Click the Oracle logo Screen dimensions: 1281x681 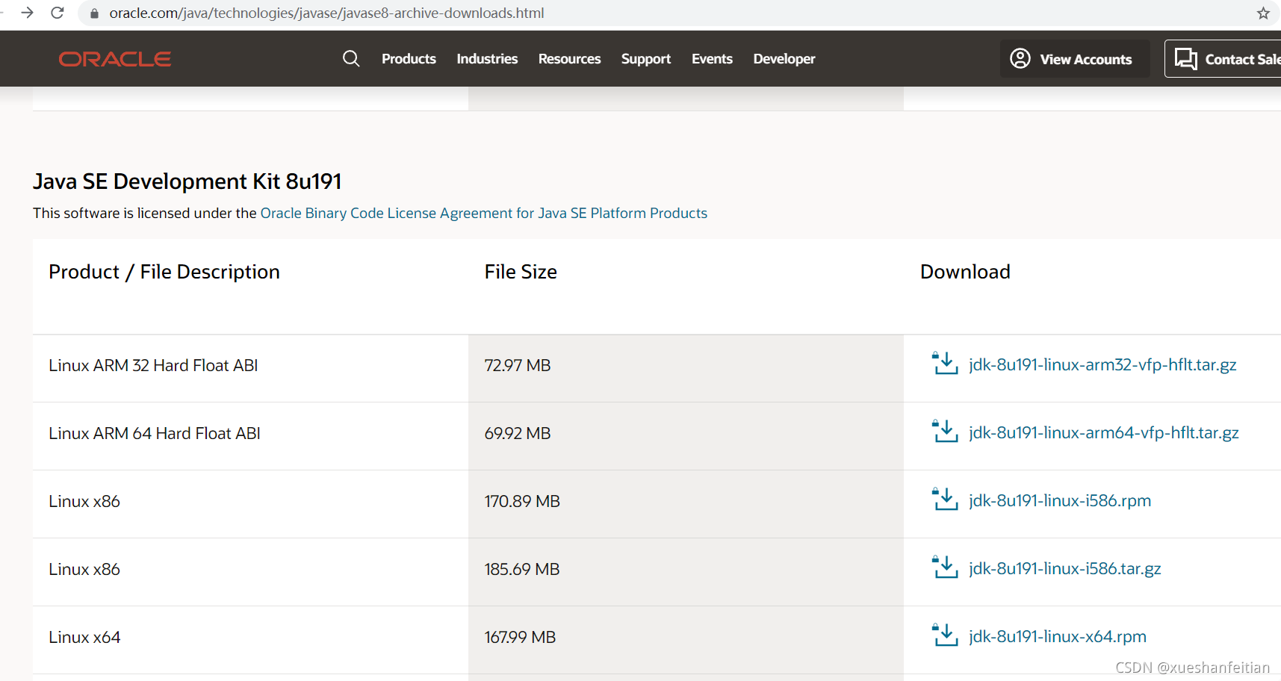point(115,59)
